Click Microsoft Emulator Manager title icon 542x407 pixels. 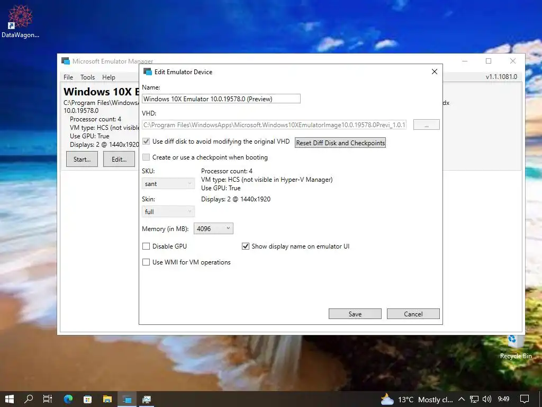click(x=65, y=61)
